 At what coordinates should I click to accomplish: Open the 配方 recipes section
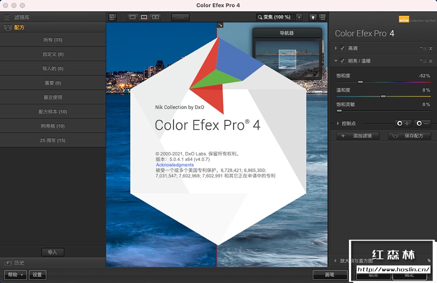point(53,27)
